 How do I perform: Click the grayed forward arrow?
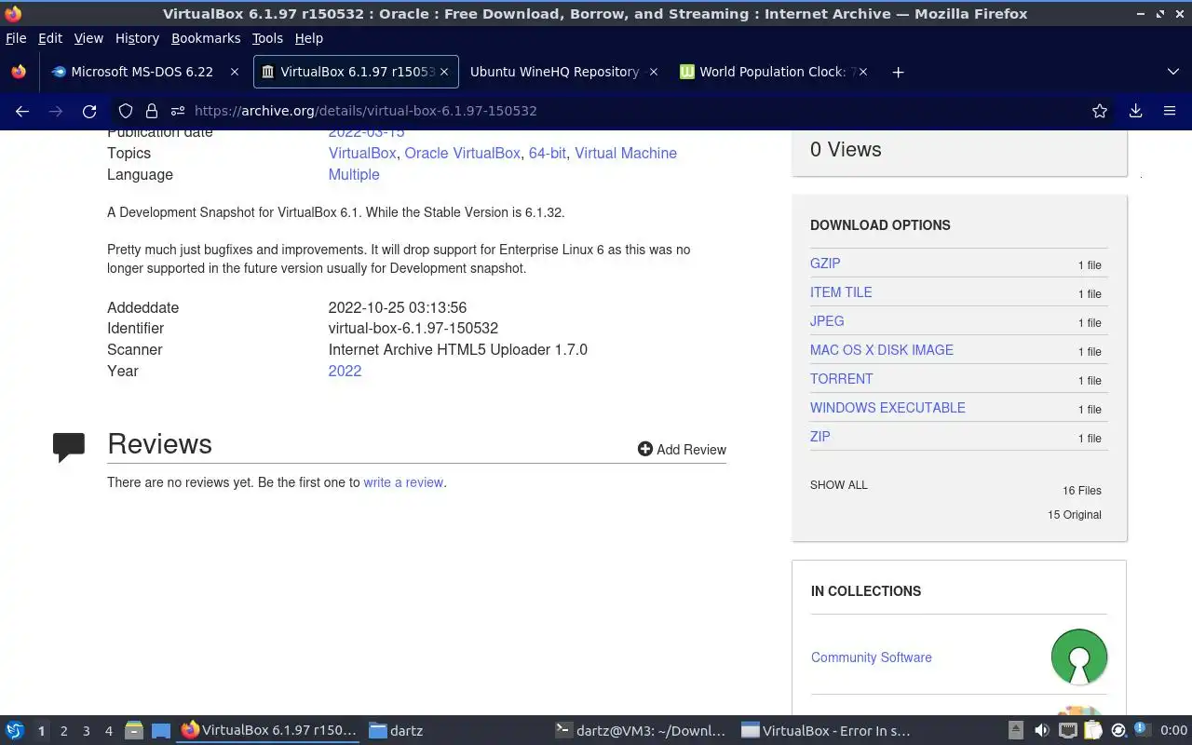pyautogui.click(x=56, y=111)
